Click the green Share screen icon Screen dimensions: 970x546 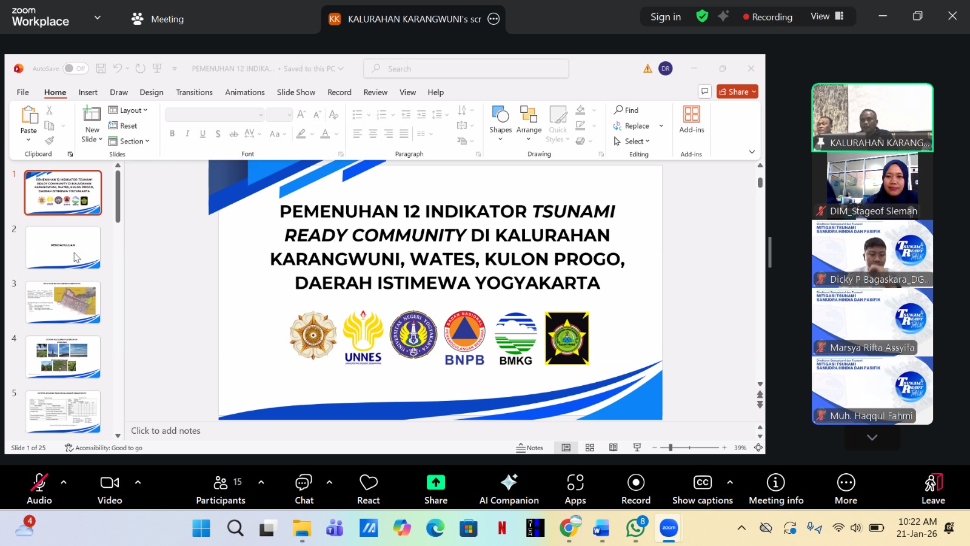435,483
